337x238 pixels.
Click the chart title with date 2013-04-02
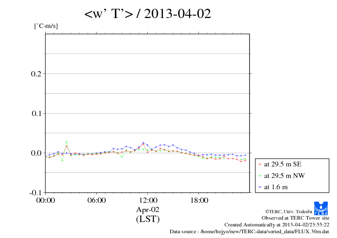click(x=148, y=14)
